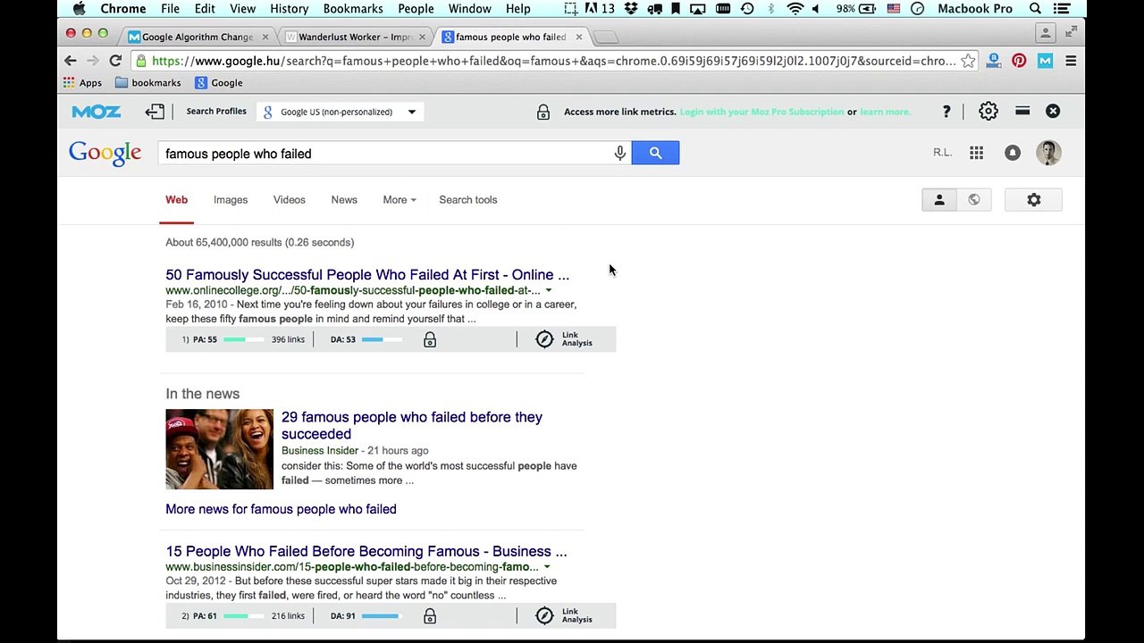Select the News search tab
The image size is (1144, 643).
[x=344, y=200]
